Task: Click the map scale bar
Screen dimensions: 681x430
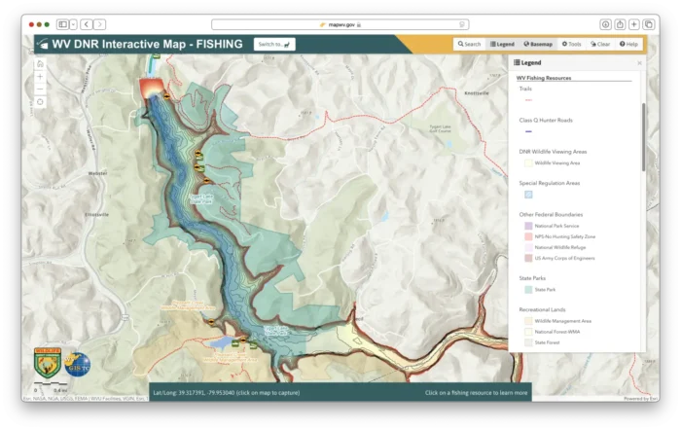Action: tap(51, 385)
